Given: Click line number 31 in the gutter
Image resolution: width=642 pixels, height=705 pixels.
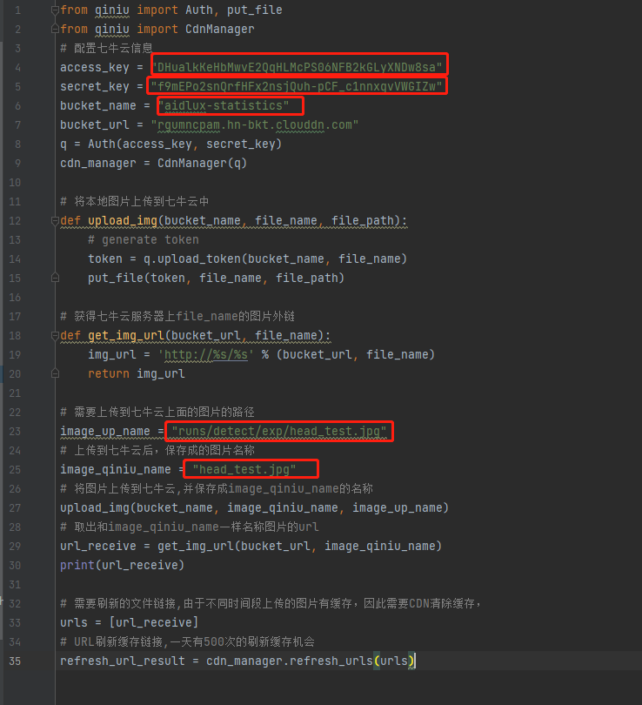Looking at the screenshot, I should (15, 585).
